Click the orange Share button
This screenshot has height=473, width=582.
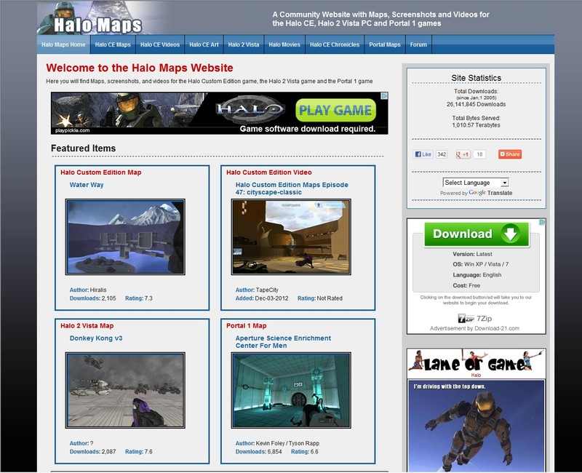pyautogui.click(x=510, y=154)
